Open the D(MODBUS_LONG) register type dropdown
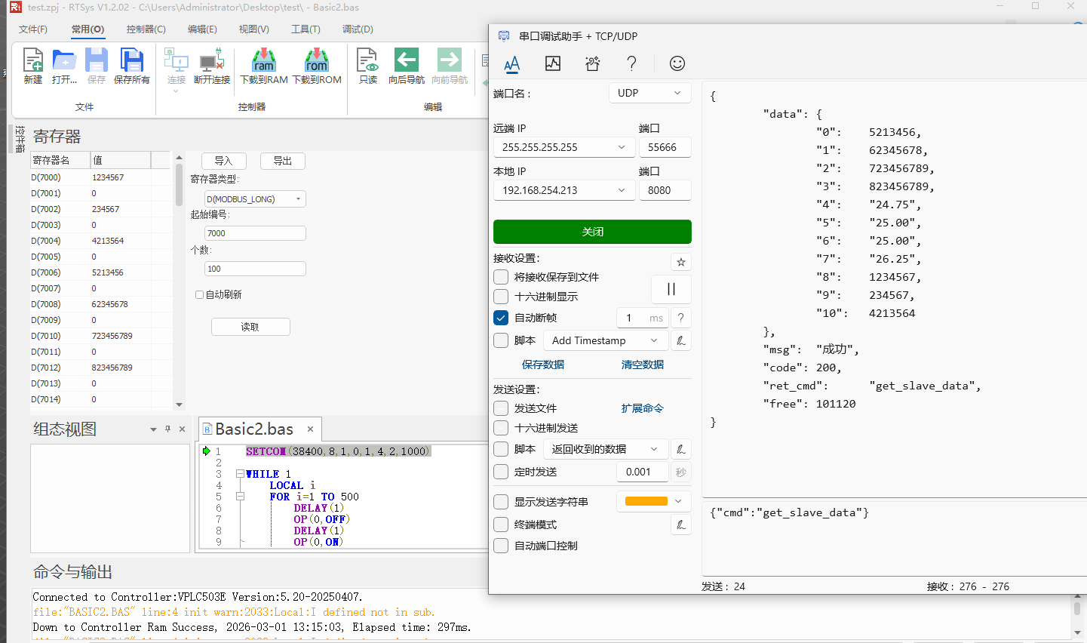 [x=254, y=198]
